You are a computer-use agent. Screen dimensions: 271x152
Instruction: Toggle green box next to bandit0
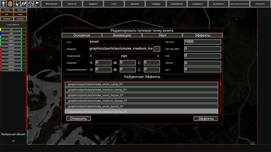tap(24, 48)
